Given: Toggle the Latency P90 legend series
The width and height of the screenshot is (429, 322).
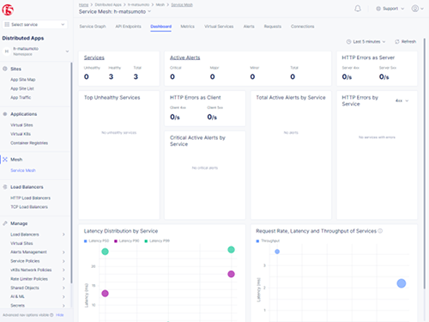Looking at the screenshot, I should (x=126, y=241).
